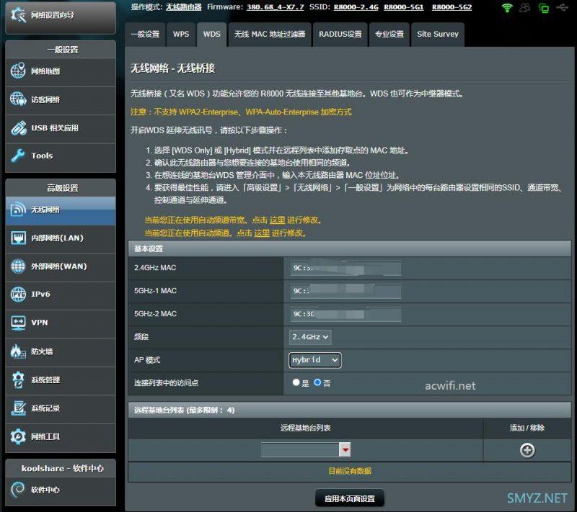The image size is (577, 512).
Task: Click the USB status icon in header
Action: 562,7
